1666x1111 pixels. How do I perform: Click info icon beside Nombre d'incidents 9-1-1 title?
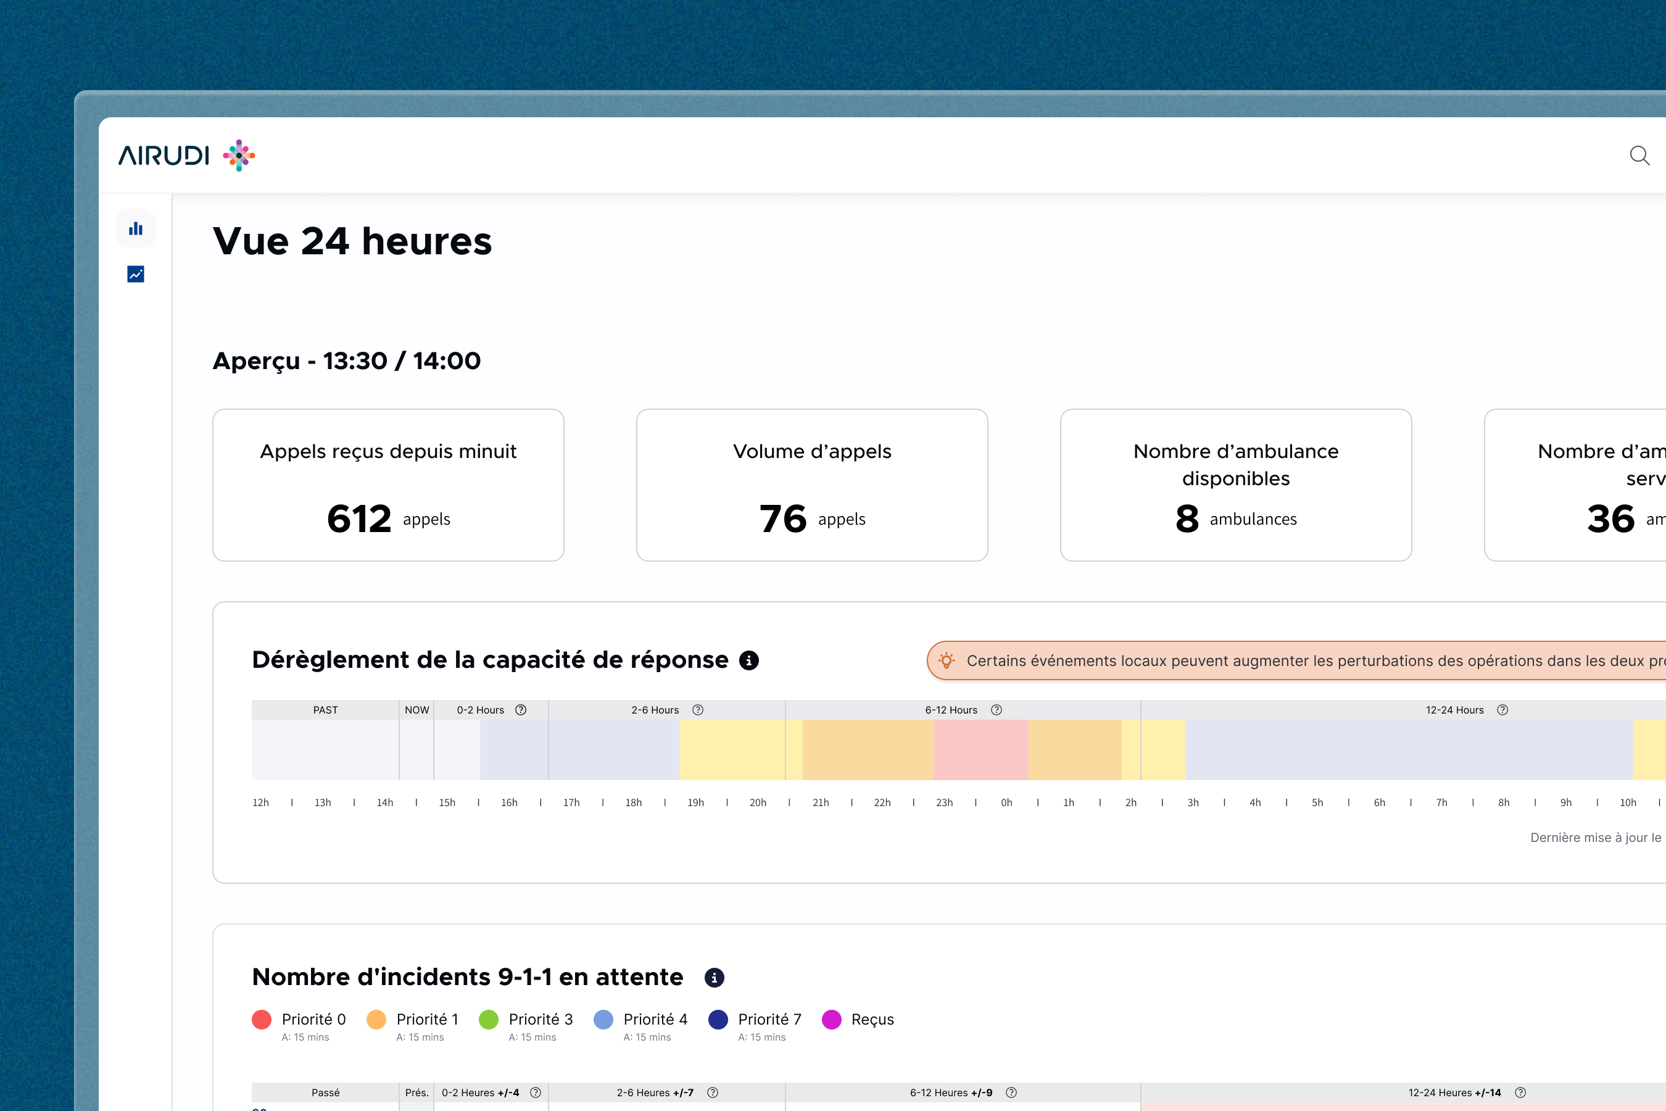pos(715,978)
